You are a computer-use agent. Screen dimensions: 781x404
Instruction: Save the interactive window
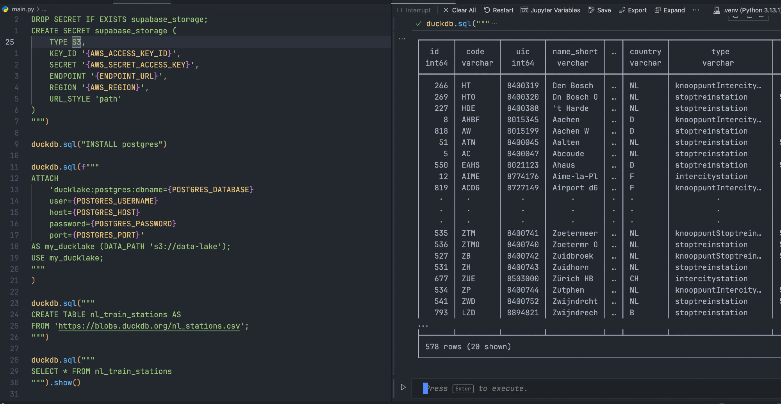pyautogui.click(x=599, y=10)
